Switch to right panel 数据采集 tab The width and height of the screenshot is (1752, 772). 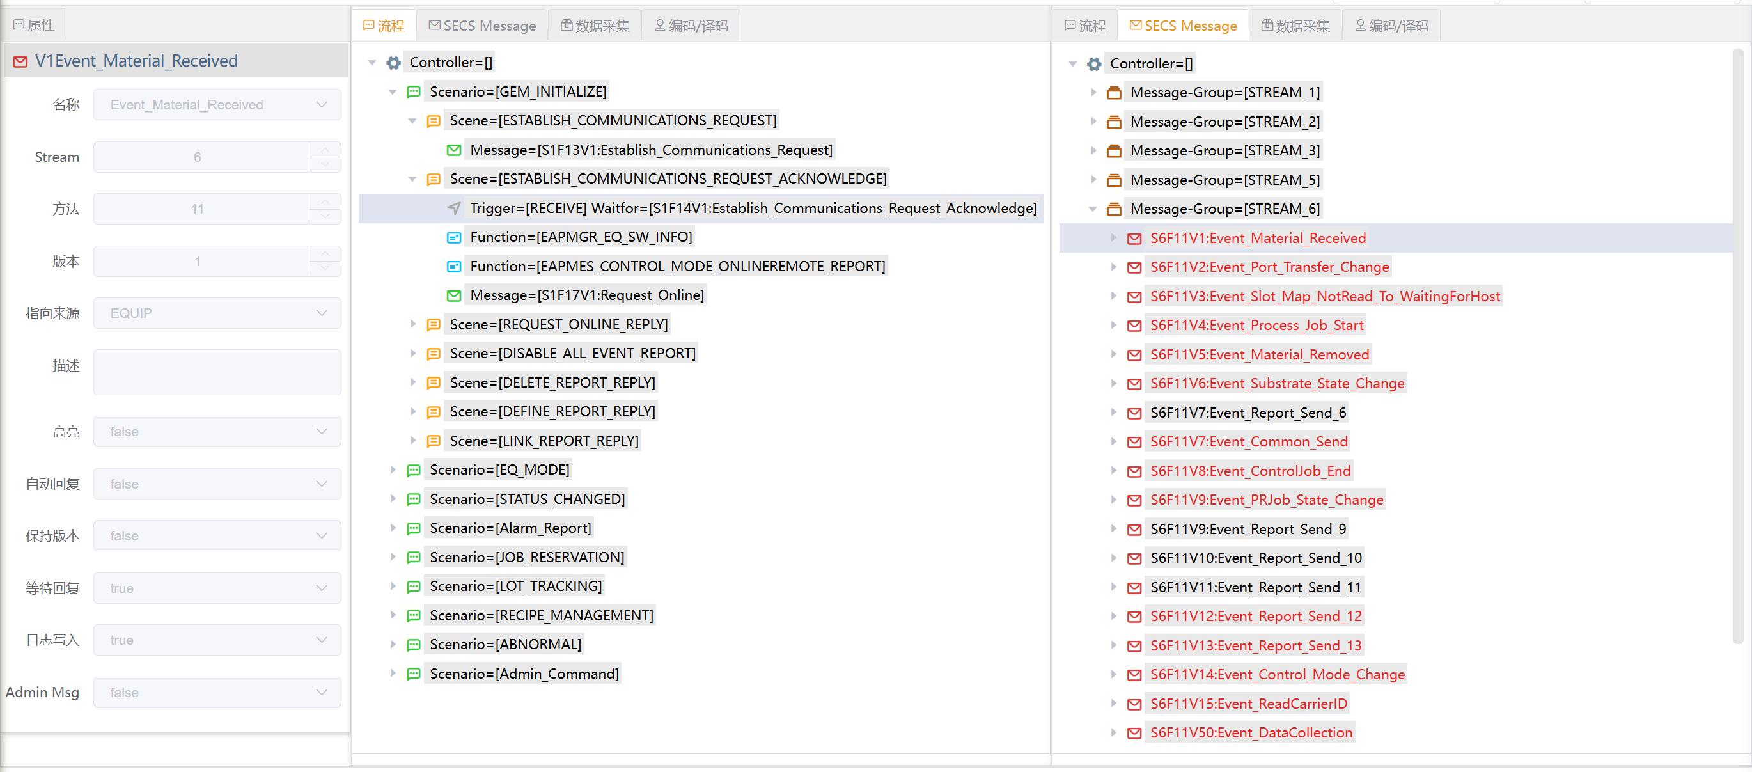click(1295, 26)
